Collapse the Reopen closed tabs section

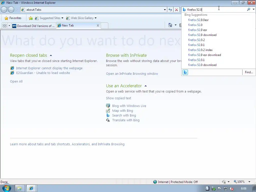pos(51,55)
